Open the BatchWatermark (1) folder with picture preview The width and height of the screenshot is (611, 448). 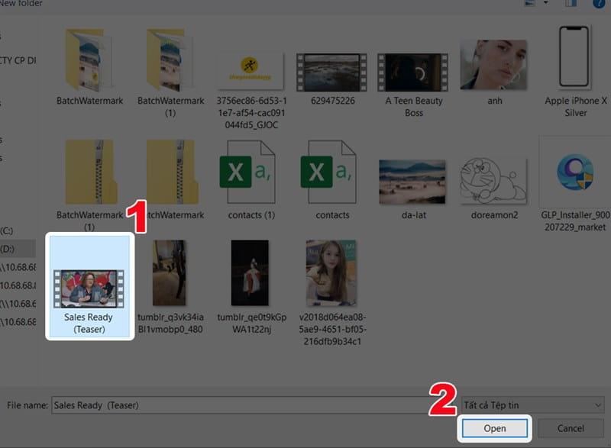pyautogui.click(x=170, y=73)
